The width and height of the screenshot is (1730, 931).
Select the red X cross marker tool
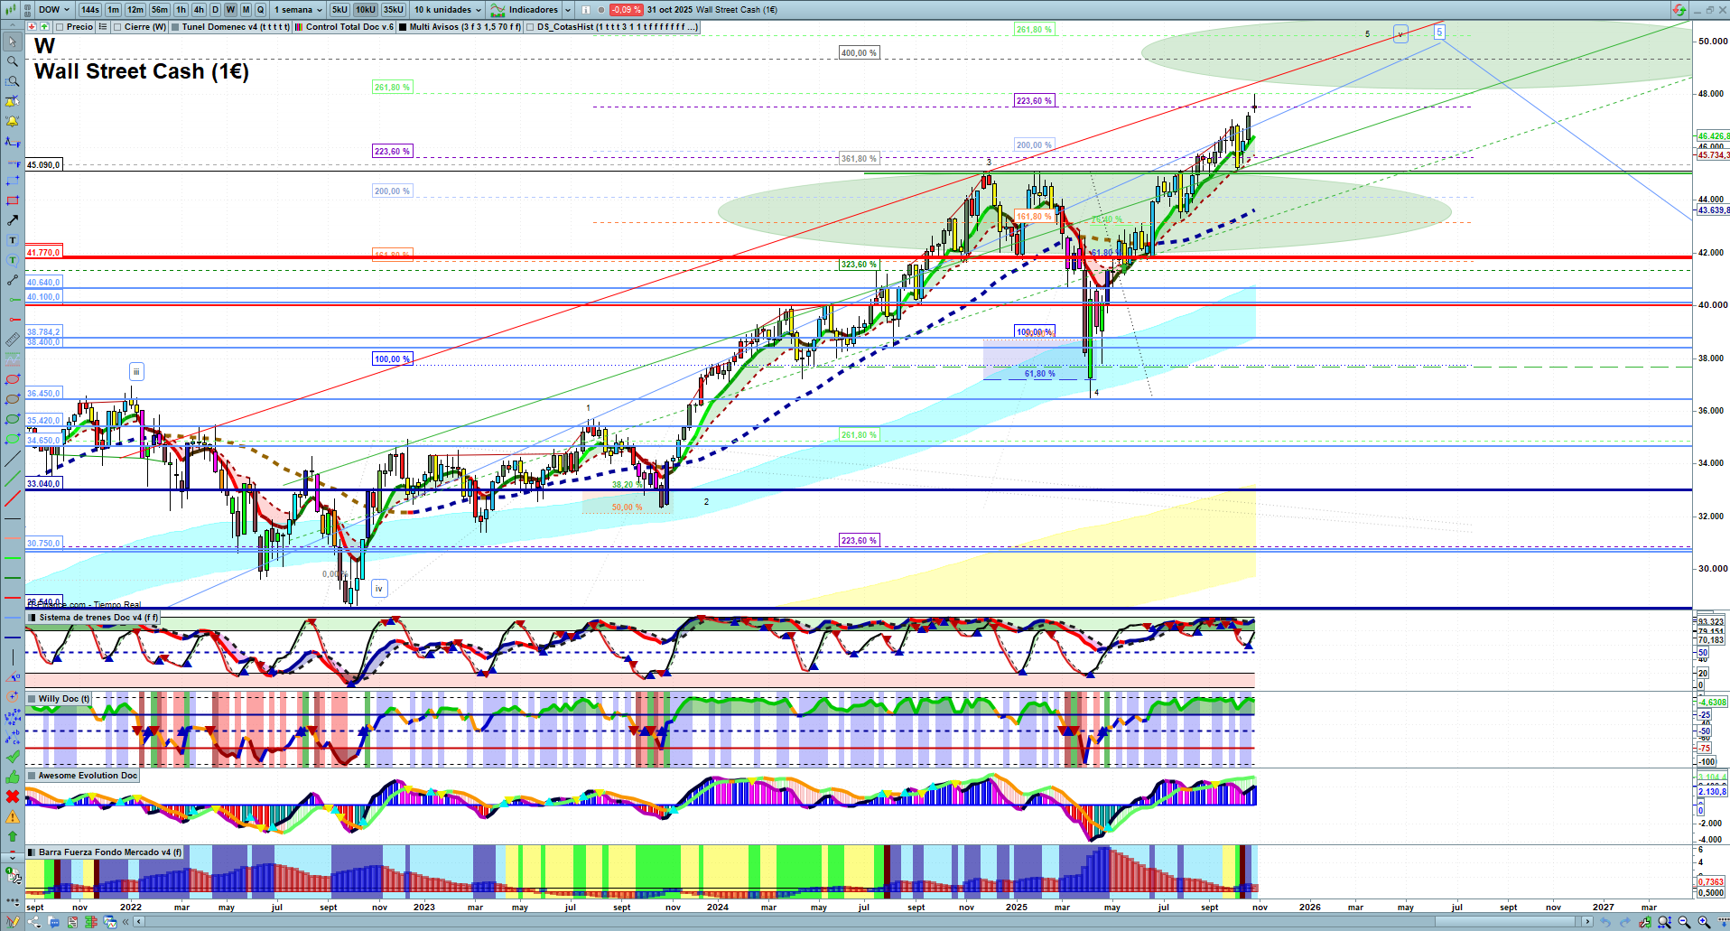coord(13,796)
